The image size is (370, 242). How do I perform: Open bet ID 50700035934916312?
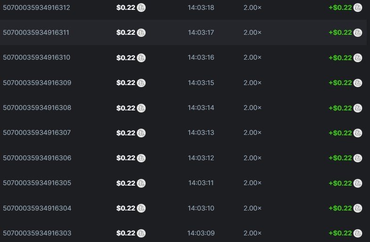(37, 8)
